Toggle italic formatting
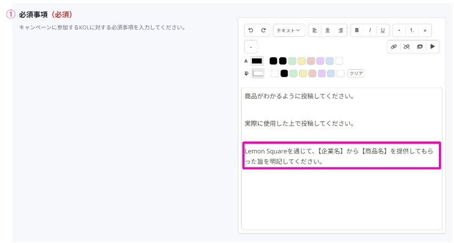The width and height of the screenshot is (454, 243). coord(370,30)
